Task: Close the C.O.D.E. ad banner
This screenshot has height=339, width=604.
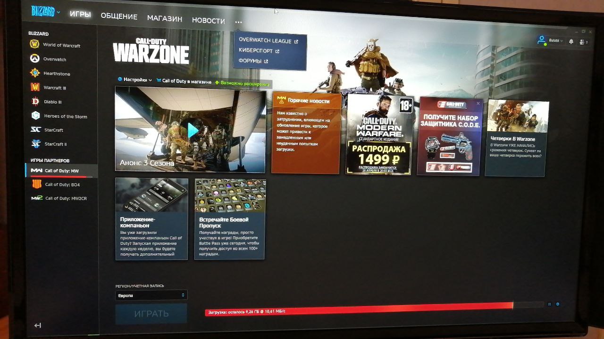Action: 478,103
